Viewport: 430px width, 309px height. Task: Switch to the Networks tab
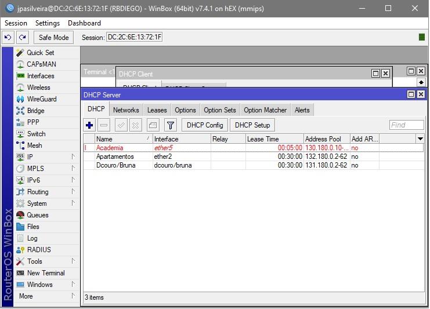point(126,110)
